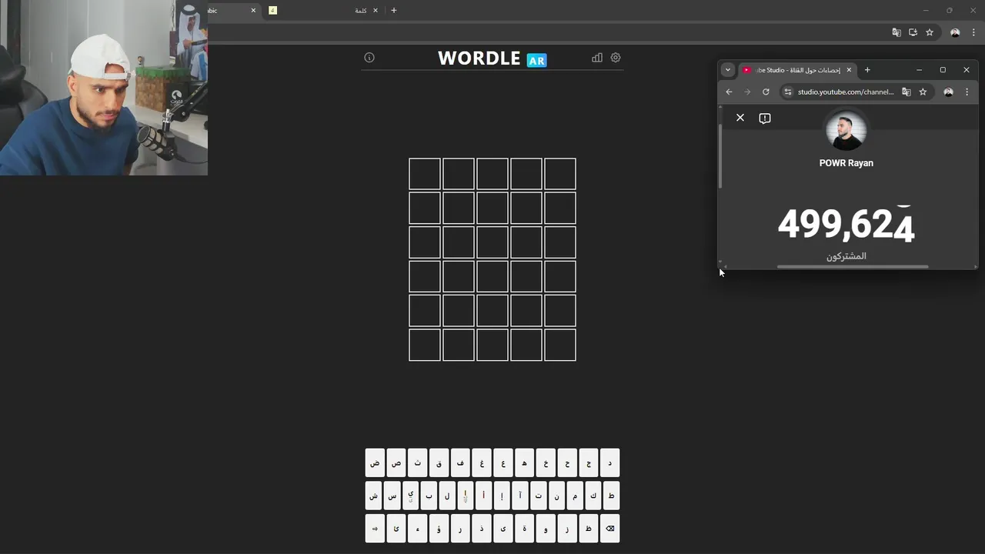Close the subscriber count panel with X
This screenshot has height=554, width=985.
coord(740,118)
